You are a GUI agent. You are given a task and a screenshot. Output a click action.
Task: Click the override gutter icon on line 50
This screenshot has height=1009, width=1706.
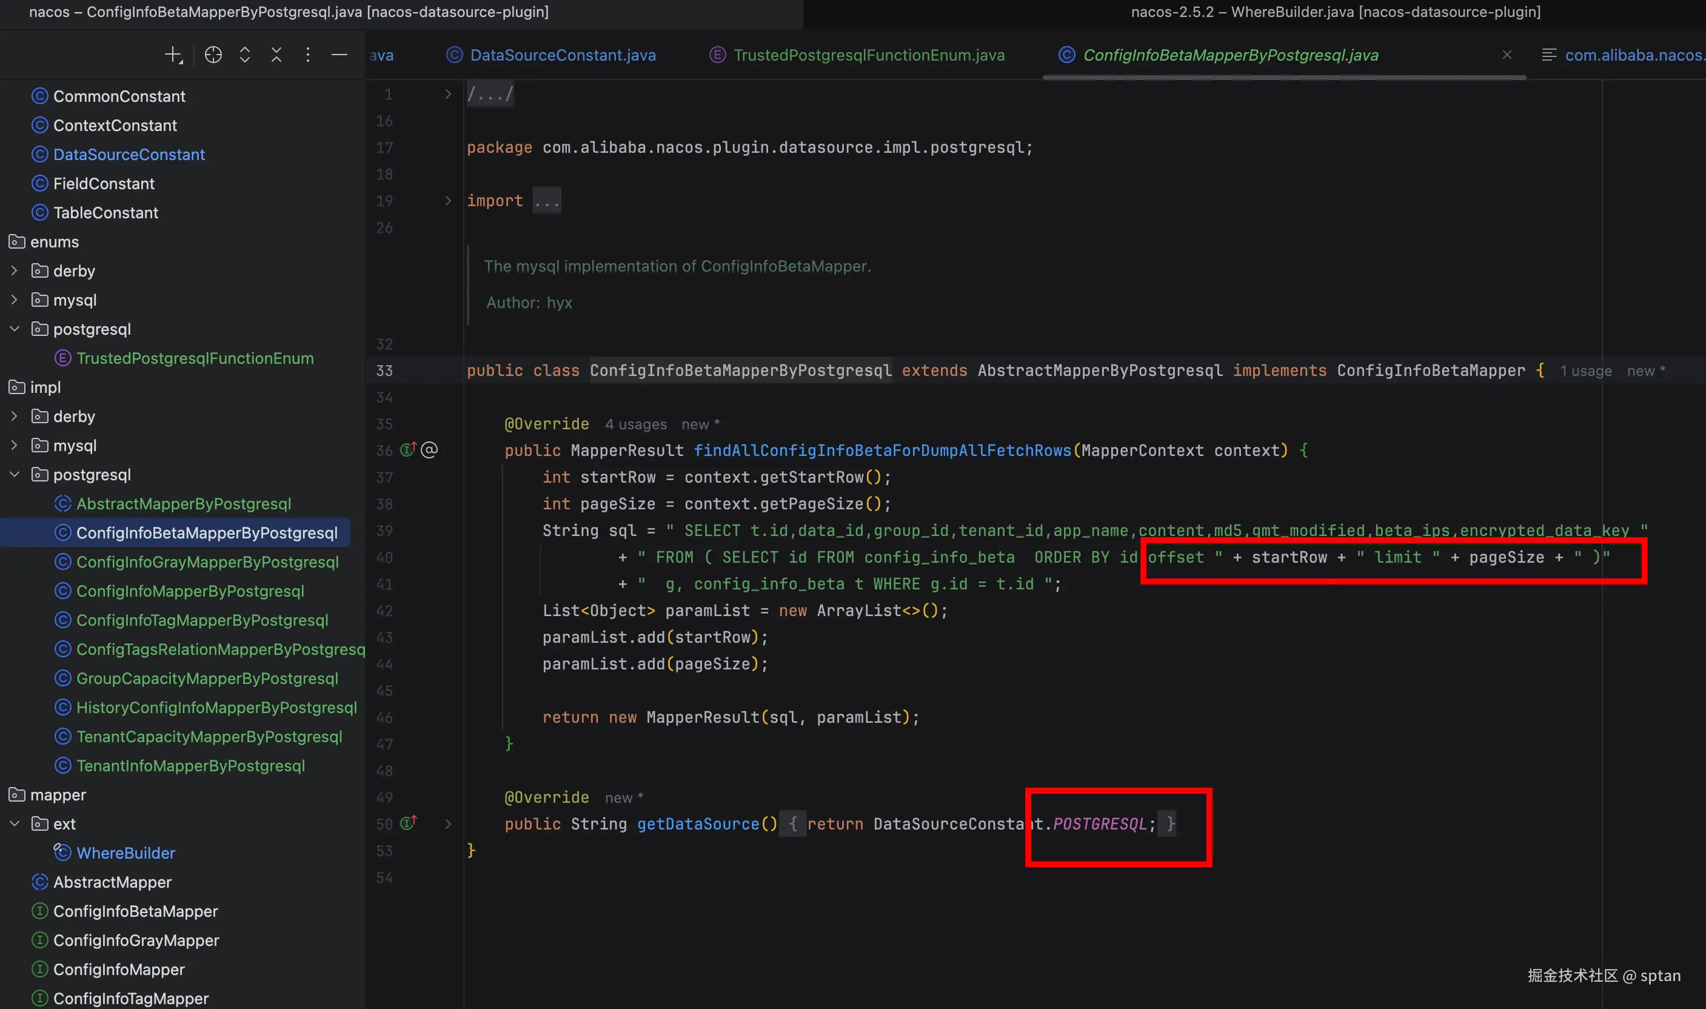click(x=408, y=823)
